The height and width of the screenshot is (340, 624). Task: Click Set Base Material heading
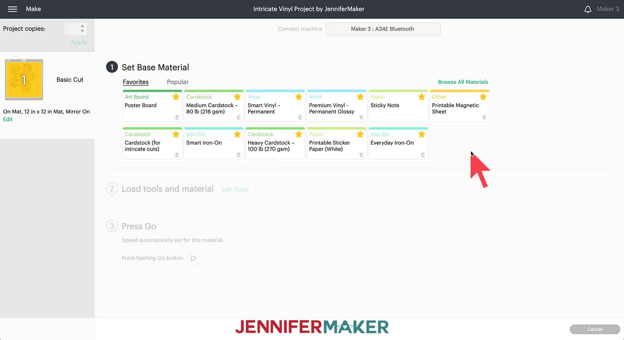(155, 67)
